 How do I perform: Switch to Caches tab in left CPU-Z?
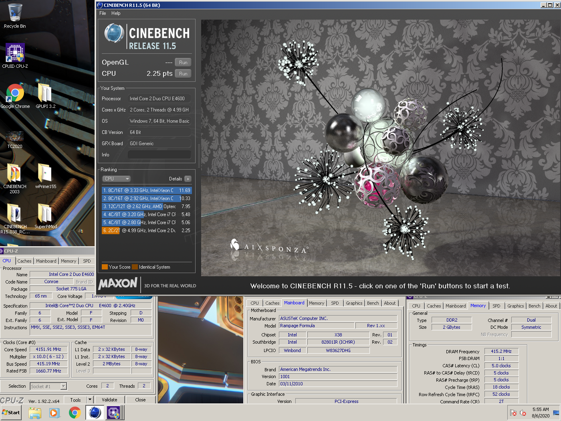[x=24, y=261]
